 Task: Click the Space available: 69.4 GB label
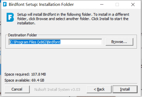pyautogui.click(x=24, y=80)
